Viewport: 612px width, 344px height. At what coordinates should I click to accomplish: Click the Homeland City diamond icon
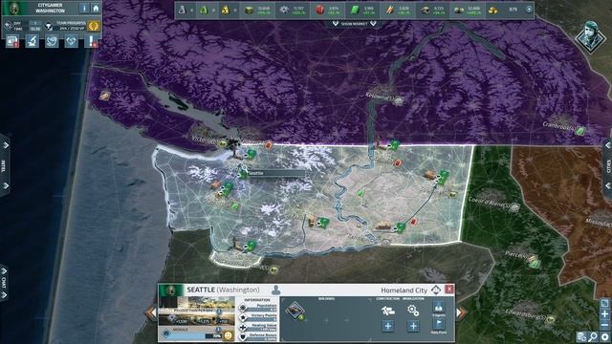click(x=436, y=290)
